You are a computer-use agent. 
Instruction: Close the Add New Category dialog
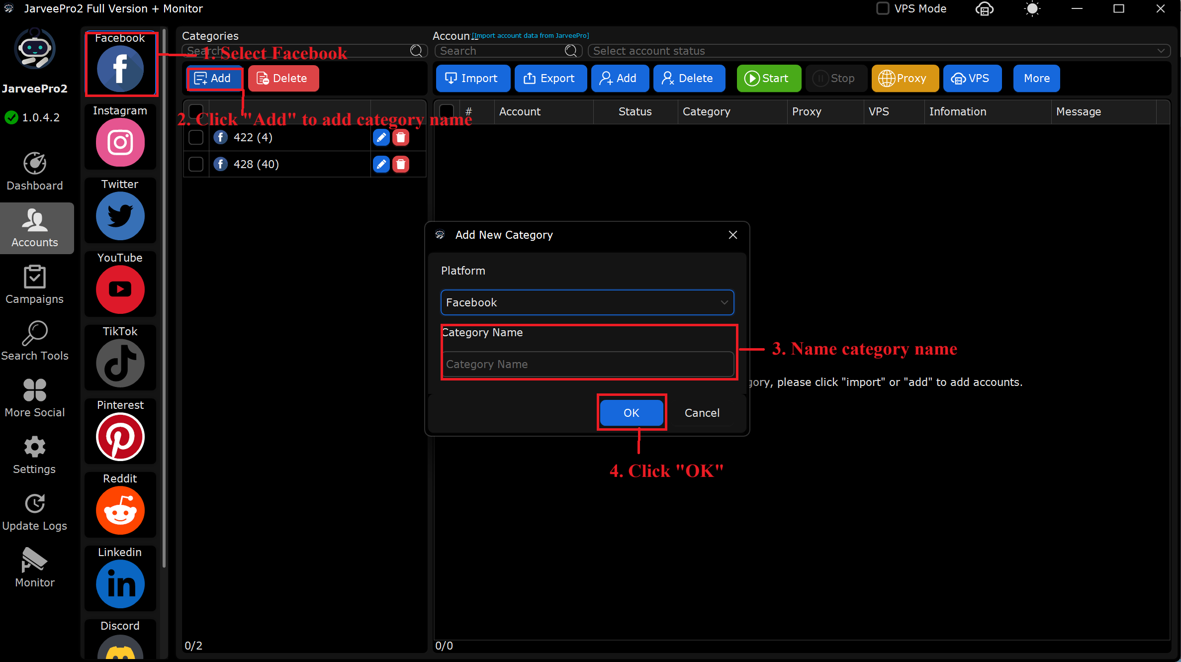click(733, 235)
